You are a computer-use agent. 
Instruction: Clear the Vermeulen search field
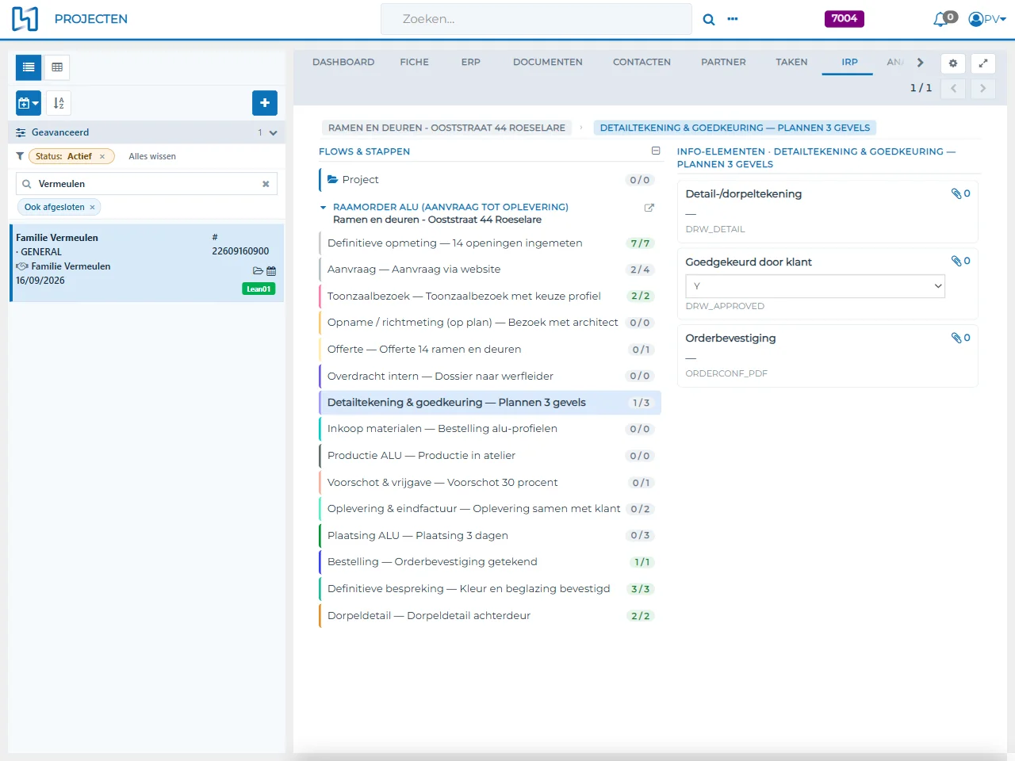(x=266, y=184)
